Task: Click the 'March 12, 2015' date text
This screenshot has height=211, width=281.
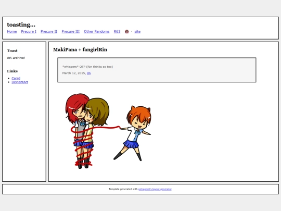Action: [74, 73]
